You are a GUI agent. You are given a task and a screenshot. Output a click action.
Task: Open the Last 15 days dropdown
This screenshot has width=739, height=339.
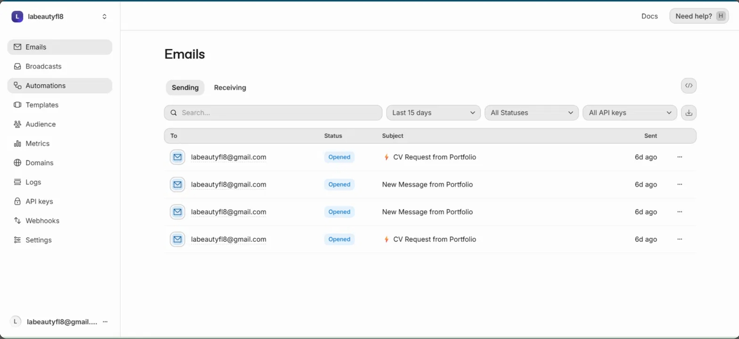pyautogui.click(x=433, y=113)
